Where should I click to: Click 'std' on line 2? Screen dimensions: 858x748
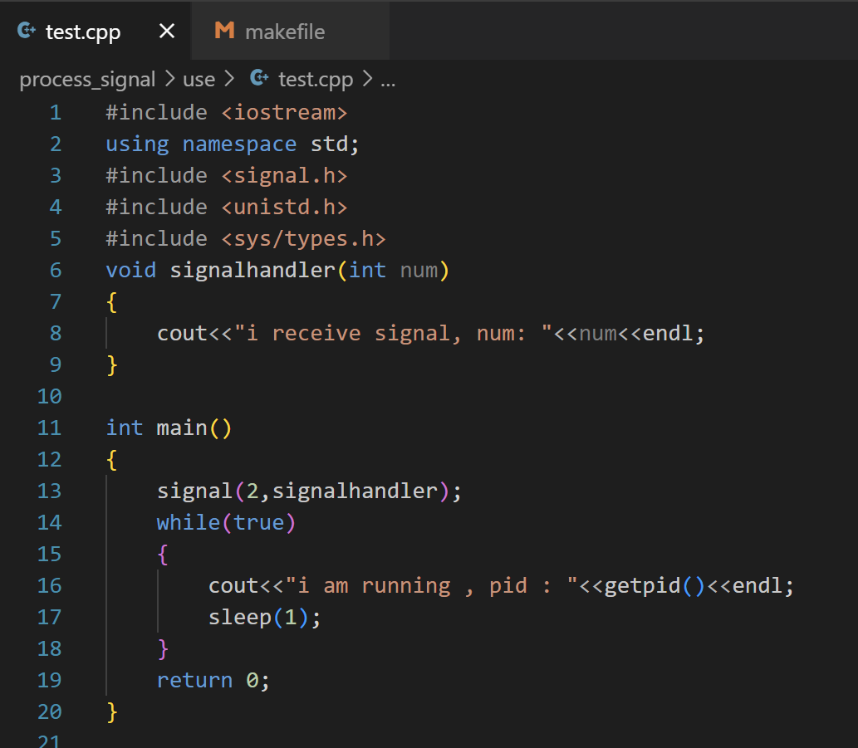[330, 144]
